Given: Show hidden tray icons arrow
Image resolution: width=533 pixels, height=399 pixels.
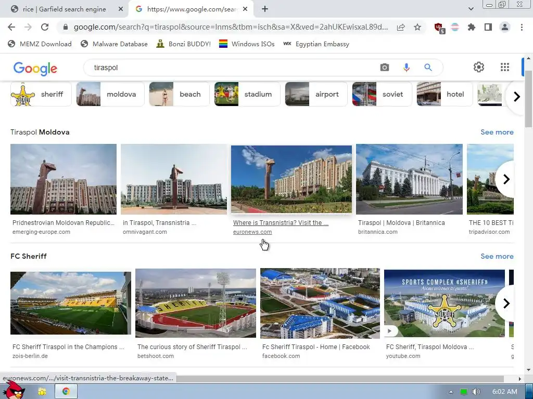Looking at the screenshot, I should (451, 392).
